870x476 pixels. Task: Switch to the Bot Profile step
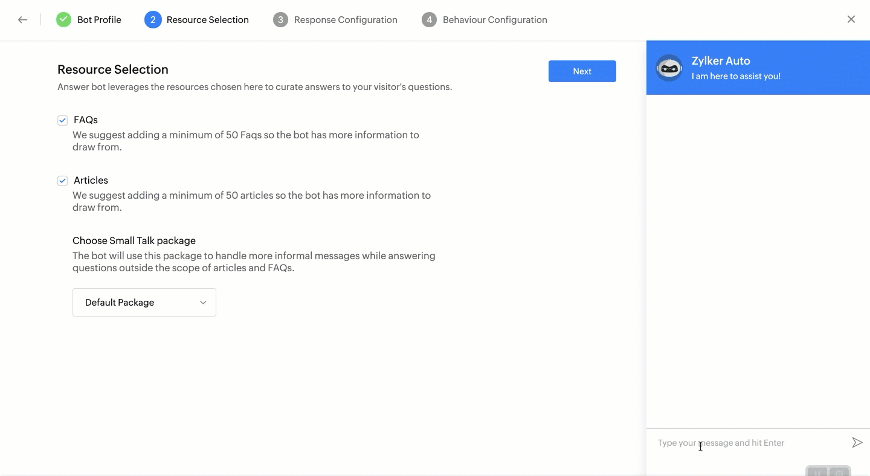pyautogui.click(x=99, y=20)
